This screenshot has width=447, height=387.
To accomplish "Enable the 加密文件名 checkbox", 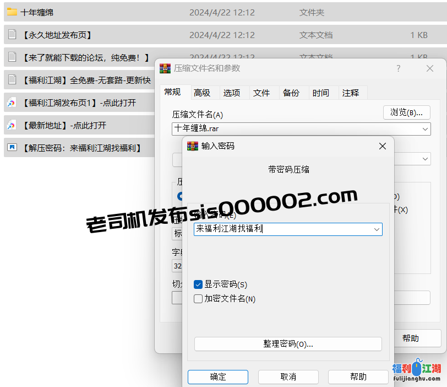I will [x=199, y=299].
